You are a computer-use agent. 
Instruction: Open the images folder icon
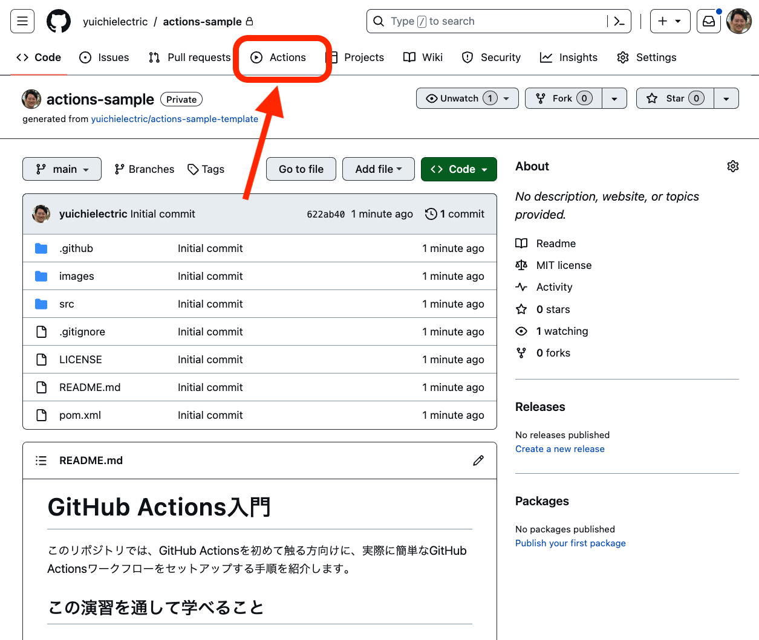[x=41, y=276]
